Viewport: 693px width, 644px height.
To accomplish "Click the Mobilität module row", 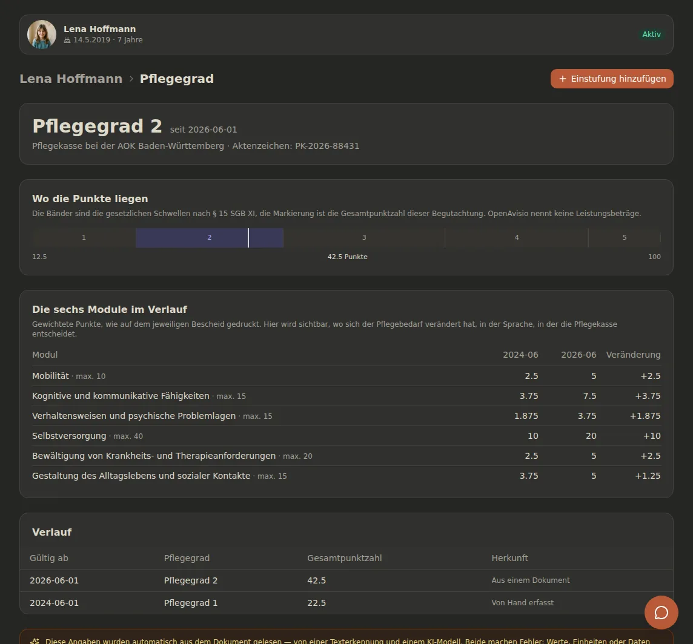I will tap(346, 376).
